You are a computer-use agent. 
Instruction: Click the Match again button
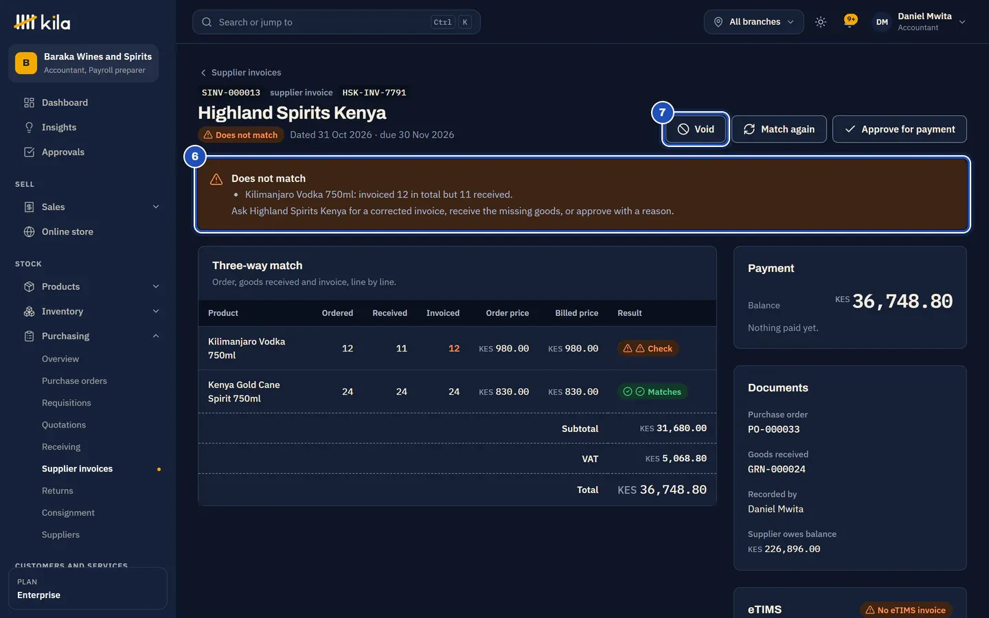pos(779,129)
